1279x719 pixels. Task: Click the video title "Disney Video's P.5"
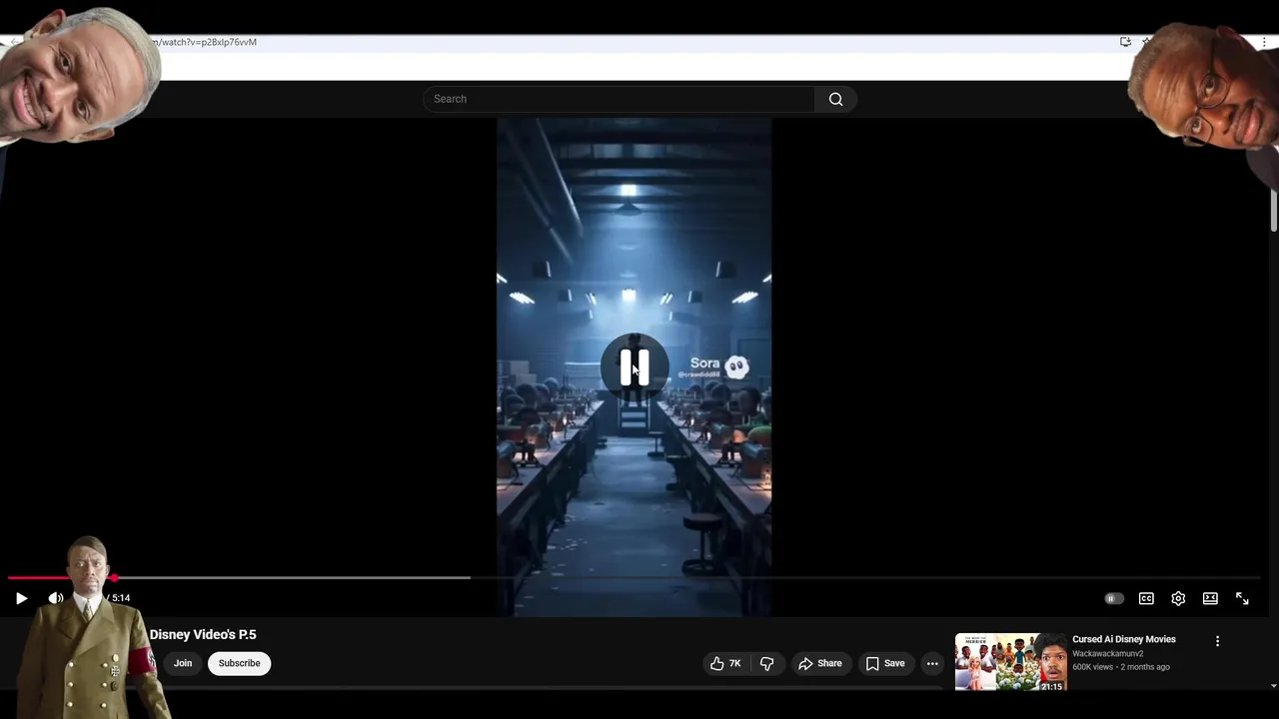(203, 634)
